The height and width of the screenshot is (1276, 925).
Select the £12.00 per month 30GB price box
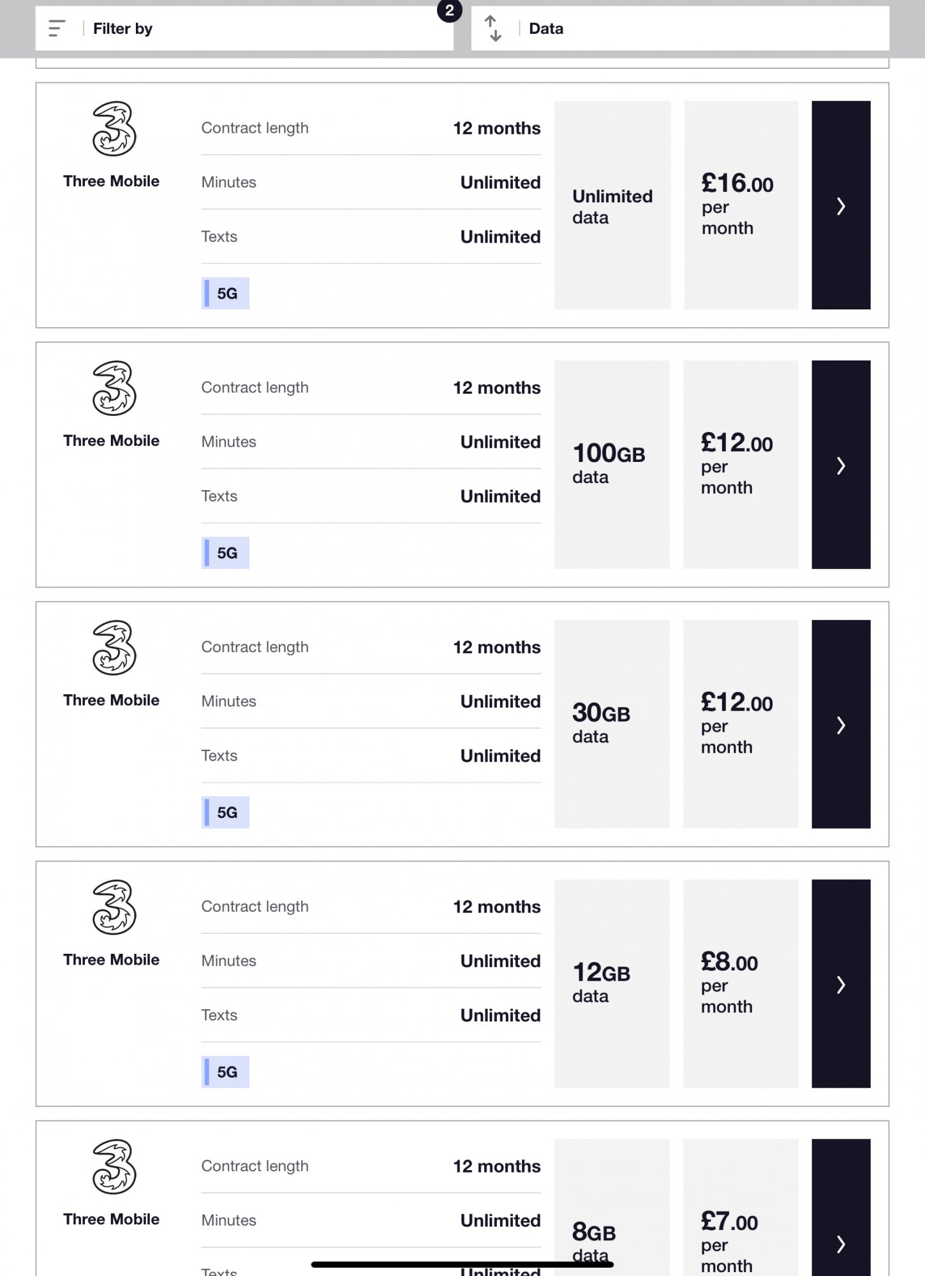coord(740,724)
